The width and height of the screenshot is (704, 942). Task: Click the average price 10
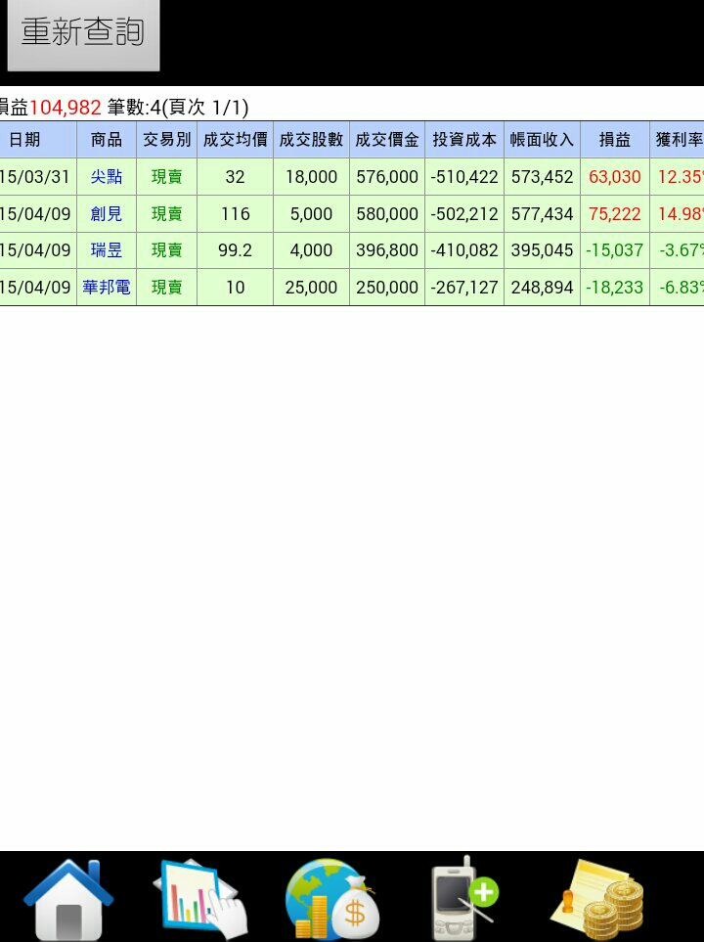tap(235, 288)
